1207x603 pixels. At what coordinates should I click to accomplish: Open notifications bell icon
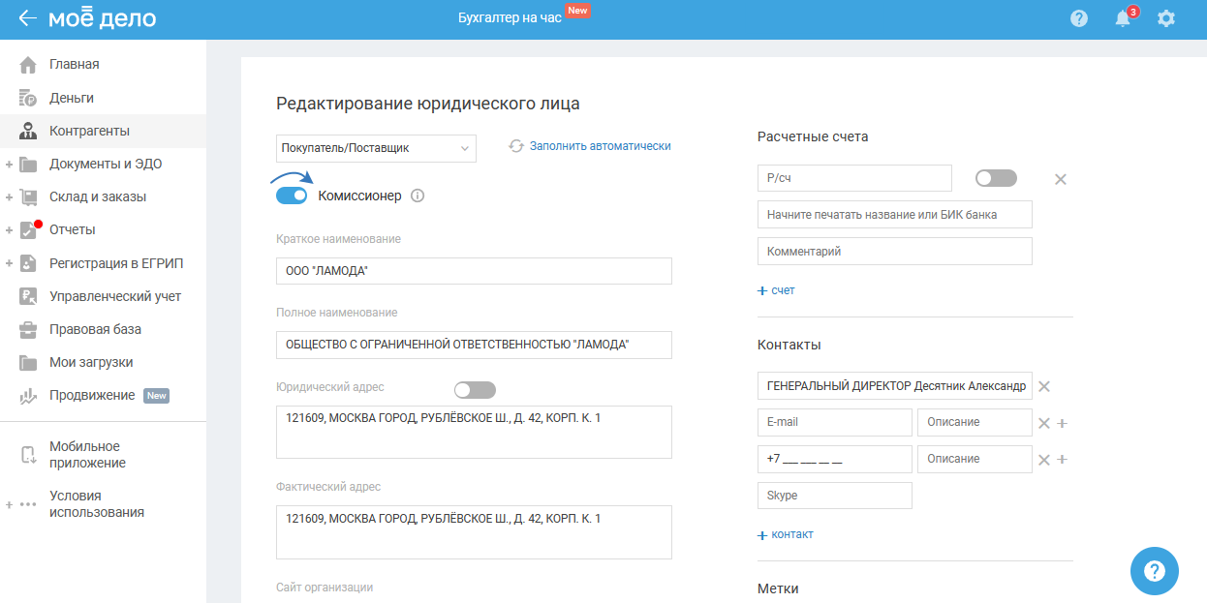(1123, 18)
